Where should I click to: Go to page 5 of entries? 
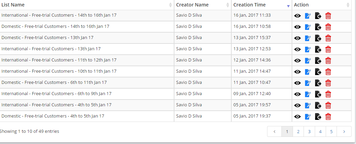(331, 131)
